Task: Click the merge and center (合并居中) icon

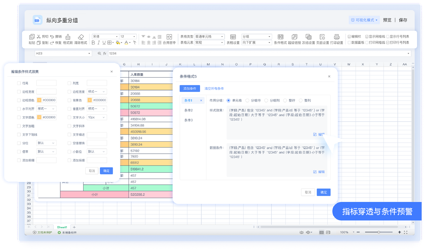Action: [x=169, y=37]
